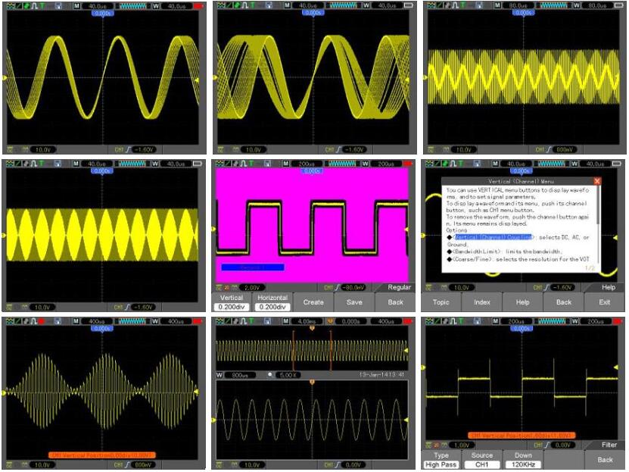Click the checkerboard display mode icon
629x472 pixels.
[x=10, y=5]
